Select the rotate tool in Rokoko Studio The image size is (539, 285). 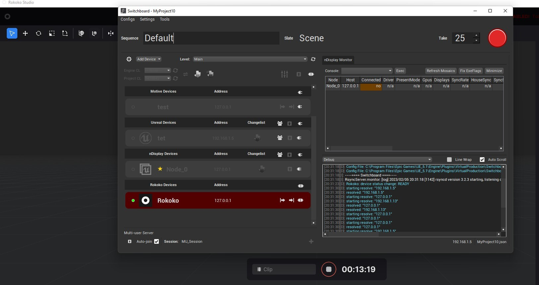click(x=39, y=33)
